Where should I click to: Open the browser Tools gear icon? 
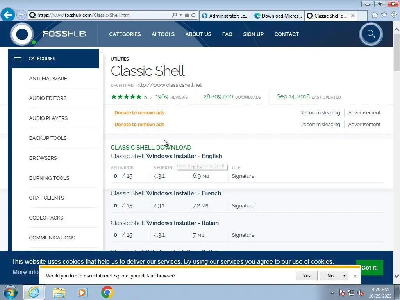click(x=394, y=15)
